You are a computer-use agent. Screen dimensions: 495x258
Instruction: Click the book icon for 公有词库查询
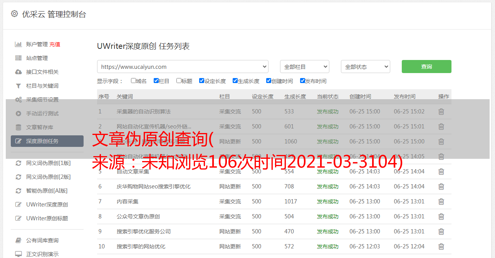point(18,240)
